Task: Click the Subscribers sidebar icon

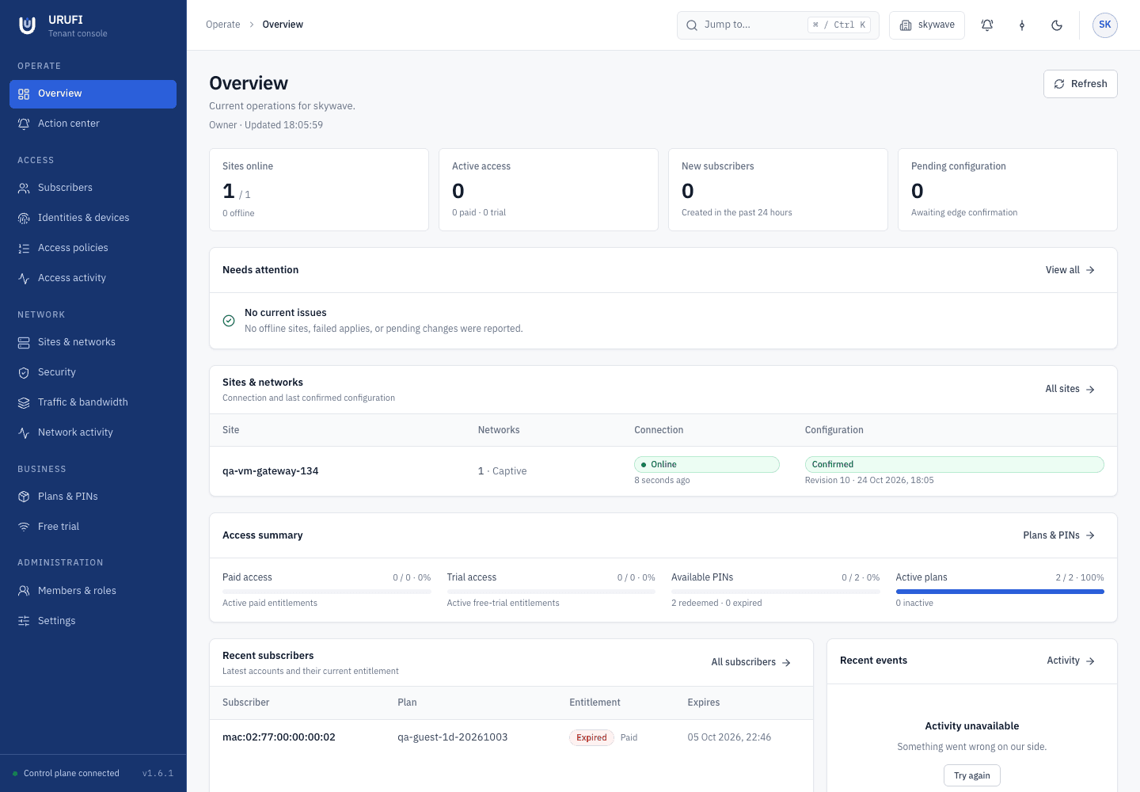Action: coord(24,188)
